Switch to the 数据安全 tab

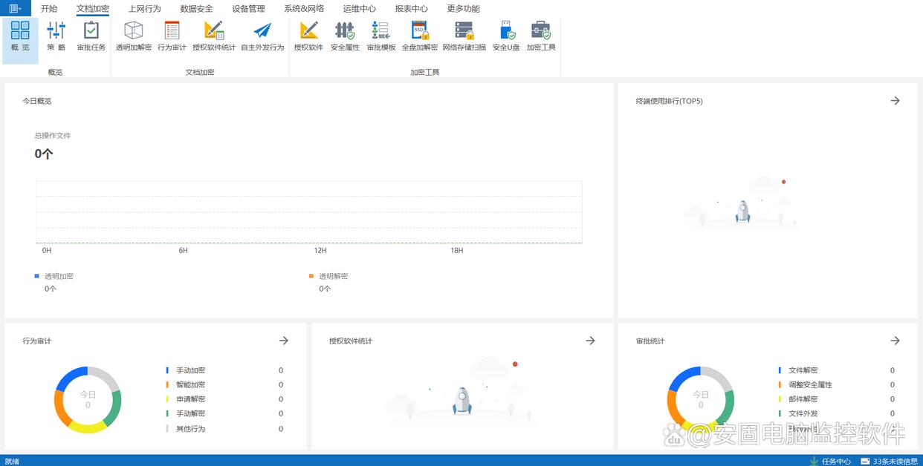point(196,9)
